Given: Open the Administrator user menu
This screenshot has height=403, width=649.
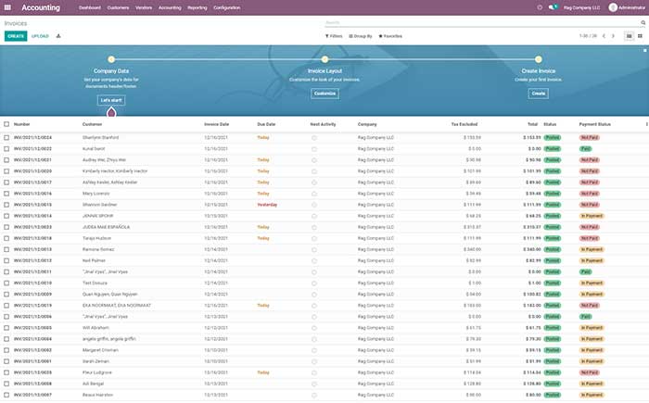Looking at the screenshot, I should coord(627,7).
